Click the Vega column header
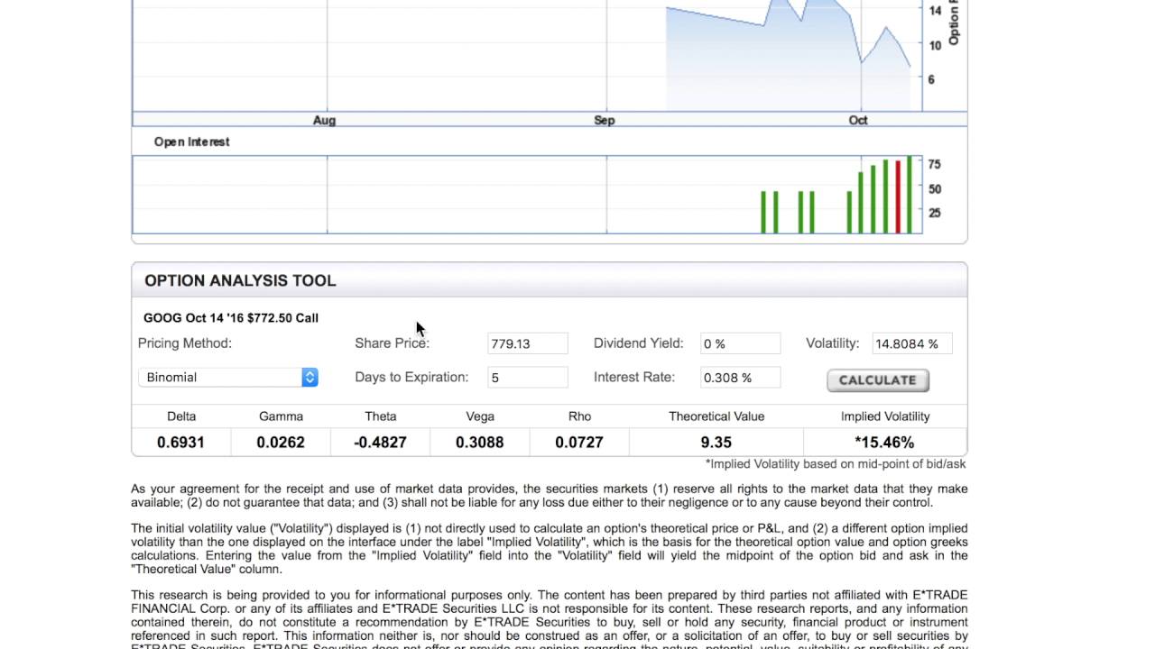This screenshot has height=649, width=1155. click(x=480, y=416)
